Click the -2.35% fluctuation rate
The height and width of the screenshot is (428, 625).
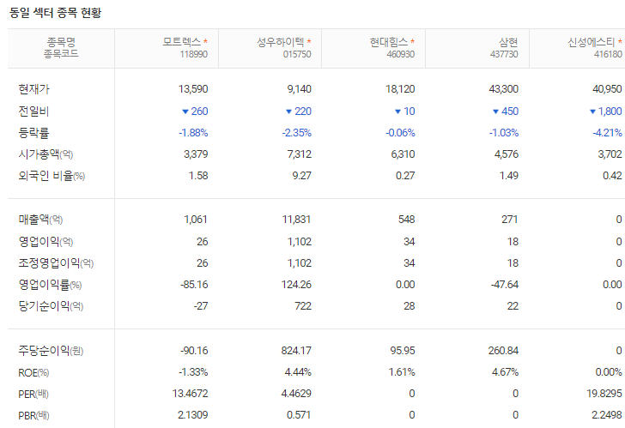297,133
